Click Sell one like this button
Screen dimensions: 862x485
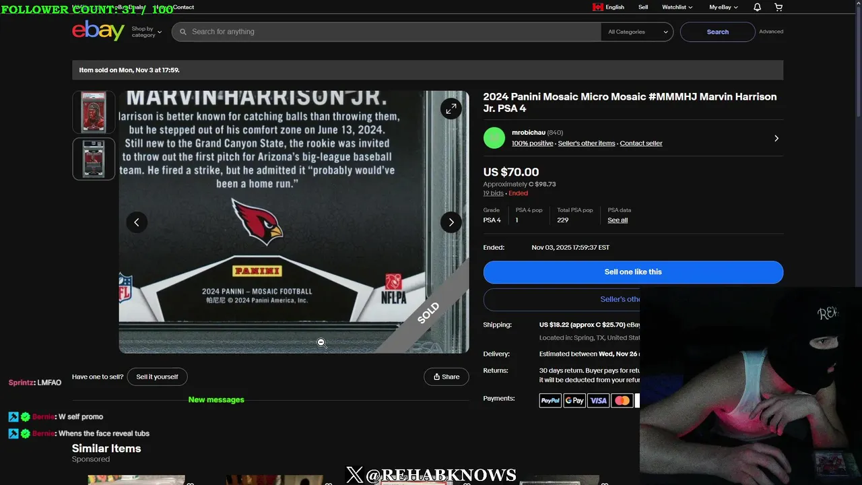(633, 272)
